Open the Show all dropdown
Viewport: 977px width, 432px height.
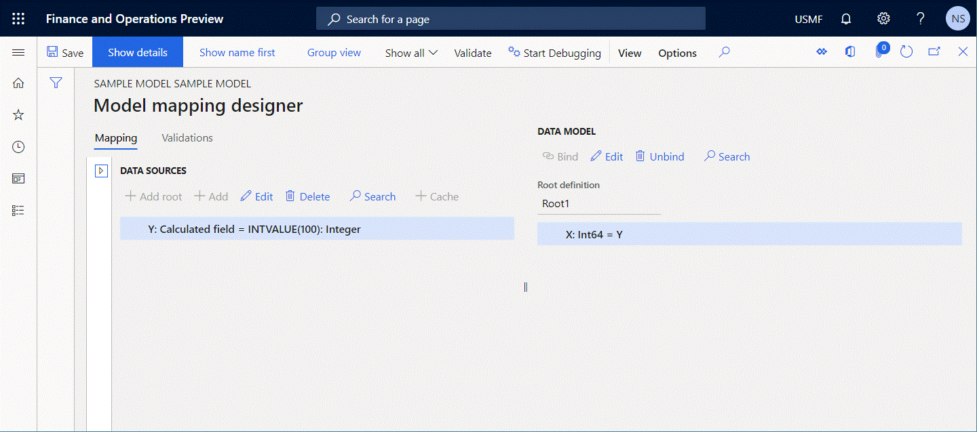point(410,52)
